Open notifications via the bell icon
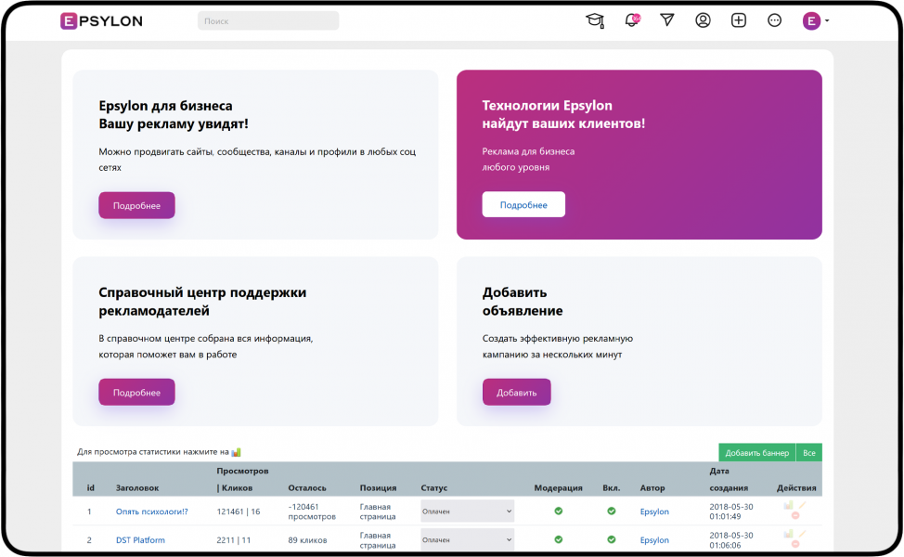 (632, 20)
